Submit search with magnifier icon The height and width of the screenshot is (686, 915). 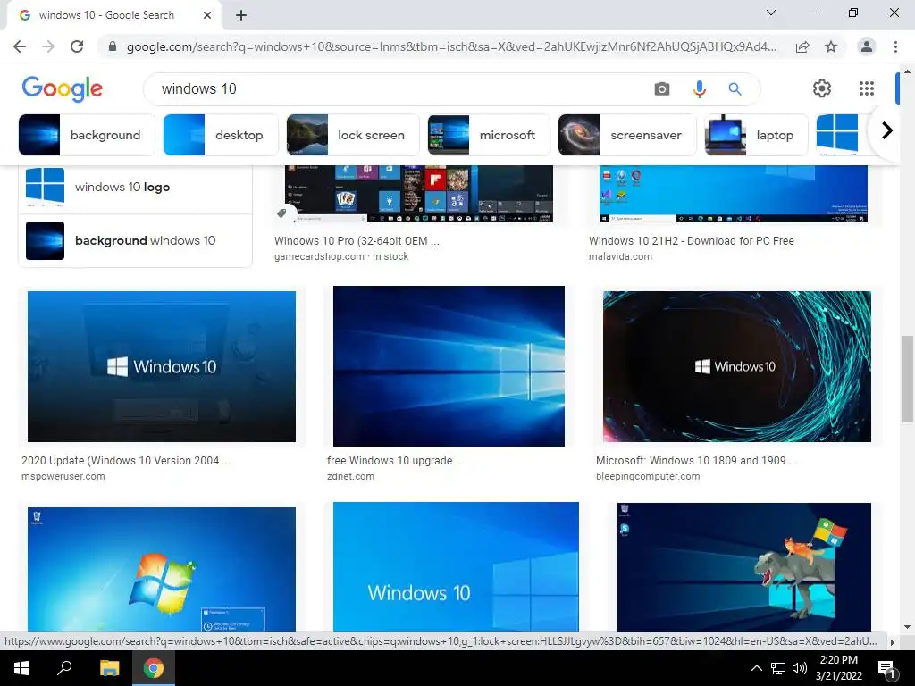pyautogui.click(x=735, y=88)
